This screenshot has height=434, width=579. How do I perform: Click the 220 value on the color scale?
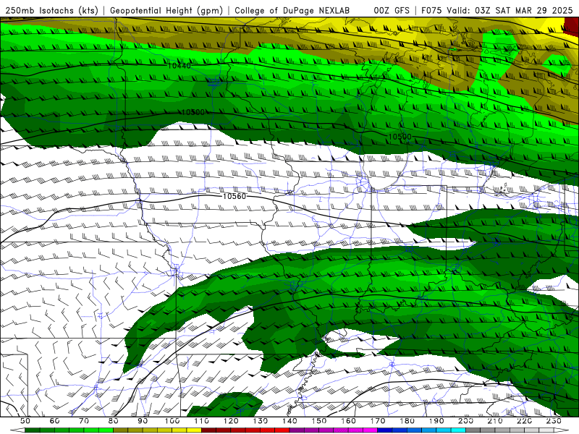tap(524, 421)
